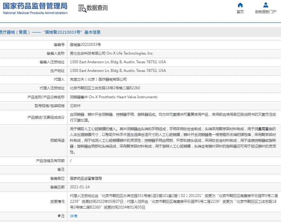The image size is (281, 223).
Task: Click the 数据查询 heading text
Action: point(97,8)
